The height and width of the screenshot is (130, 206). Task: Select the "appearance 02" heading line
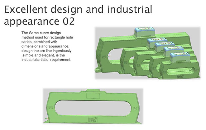[x=39, y=22]
